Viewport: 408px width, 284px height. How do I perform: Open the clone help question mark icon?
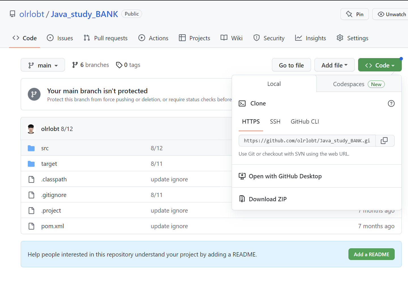[x=391, y=103]
